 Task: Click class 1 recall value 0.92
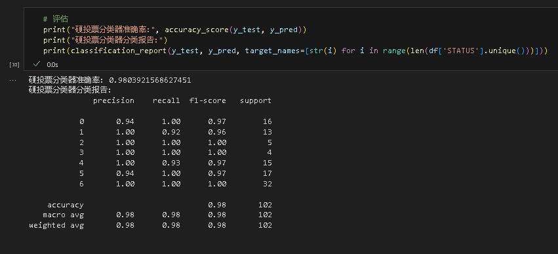tap(171, 132)
